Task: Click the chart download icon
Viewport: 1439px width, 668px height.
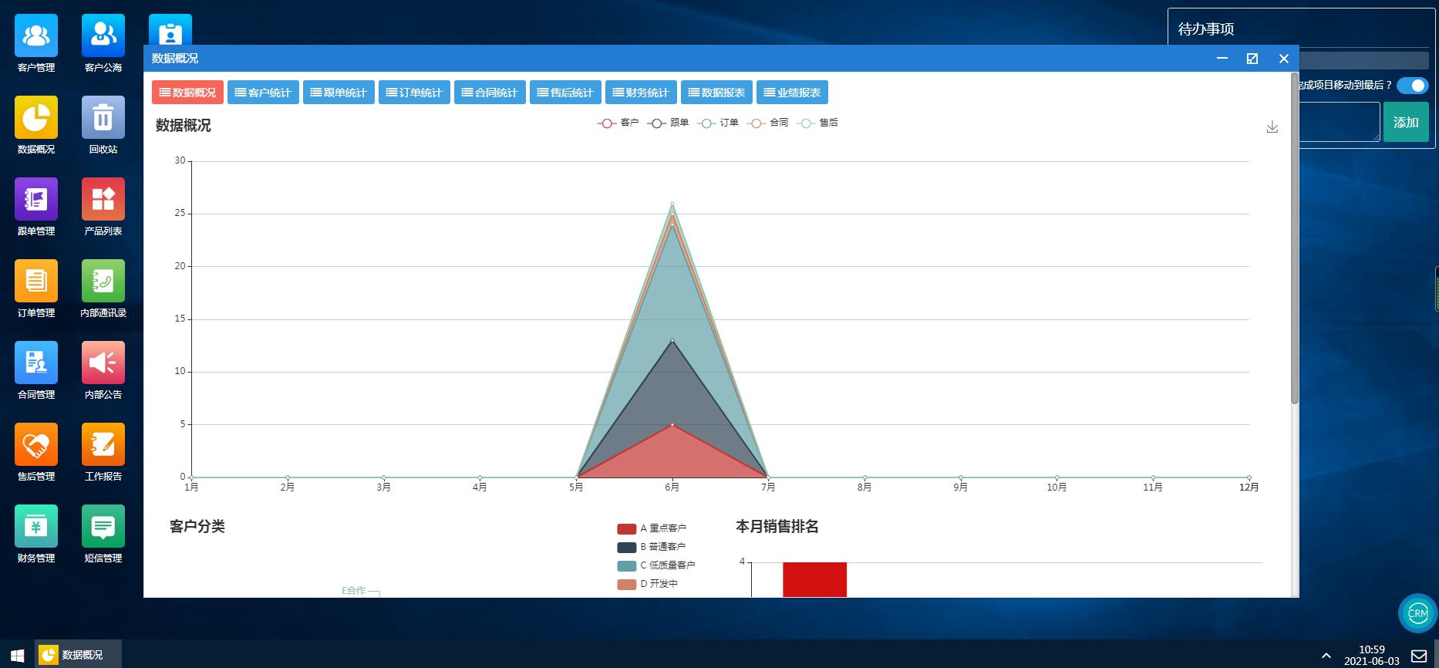Action: pyautogui.click(x=1272, y=127)
